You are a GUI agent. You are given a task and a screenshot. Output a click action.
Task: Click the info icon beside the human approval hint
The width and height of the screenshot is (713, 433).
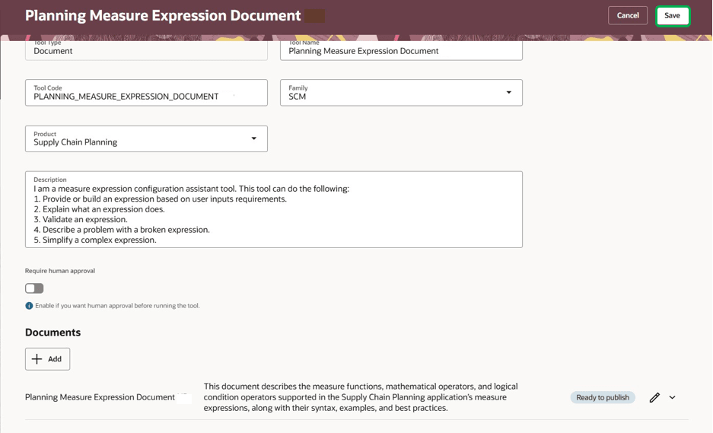[x=29, y=306]
